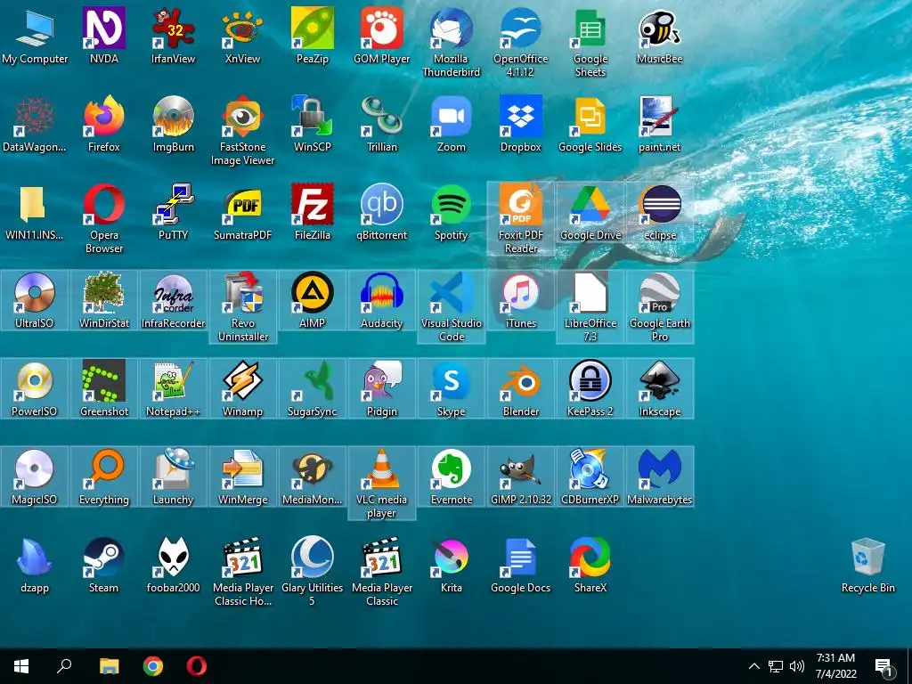Click the XnView shortcut
Viewport: 912px width, 684px height.
242,36
